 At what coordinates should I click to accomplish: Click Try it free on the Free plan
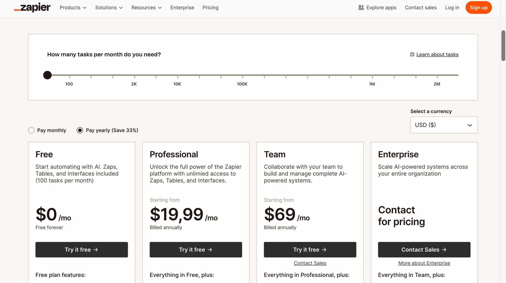(81, 250)
